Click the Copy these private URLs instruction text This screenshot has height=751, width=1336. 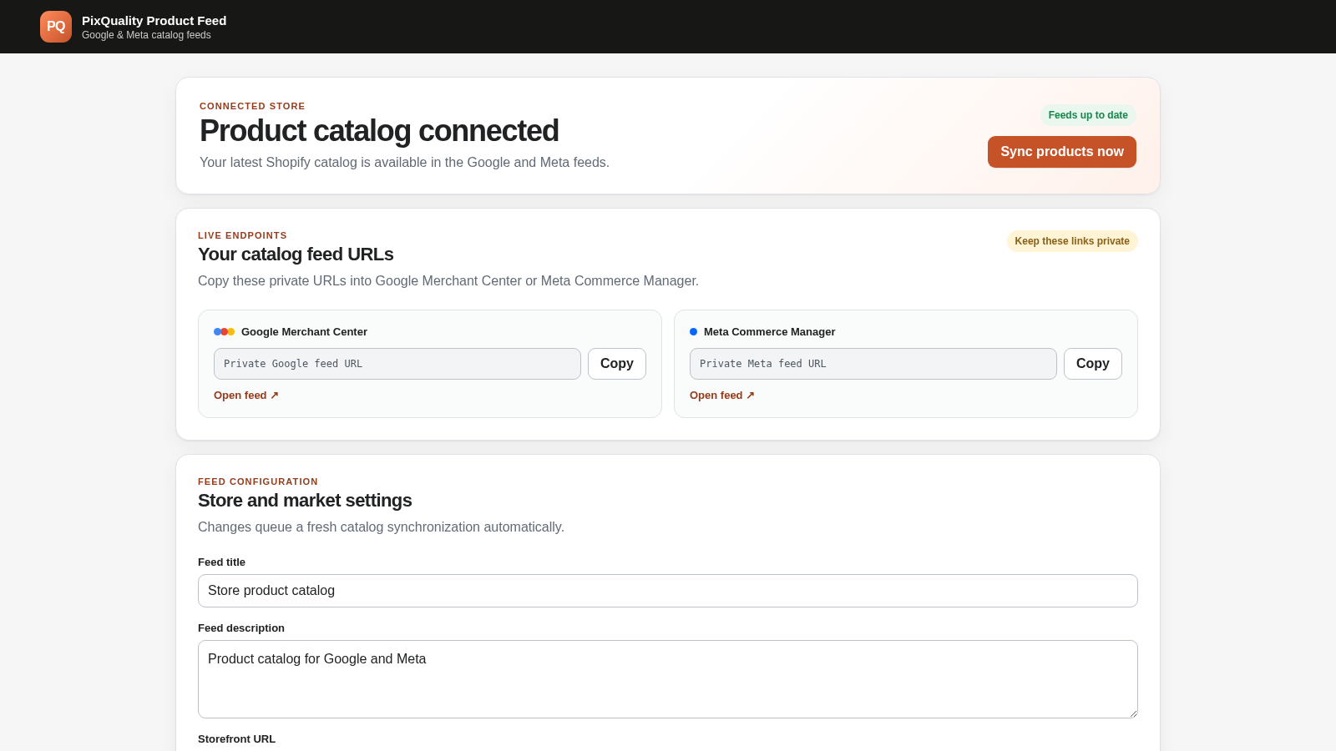coord(448,281)
